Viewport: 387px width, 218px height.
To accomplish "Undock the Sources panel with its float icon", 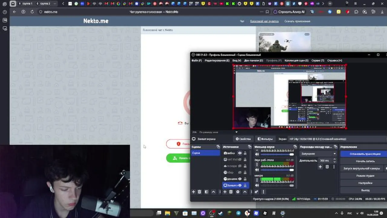I will click(250, 147).
